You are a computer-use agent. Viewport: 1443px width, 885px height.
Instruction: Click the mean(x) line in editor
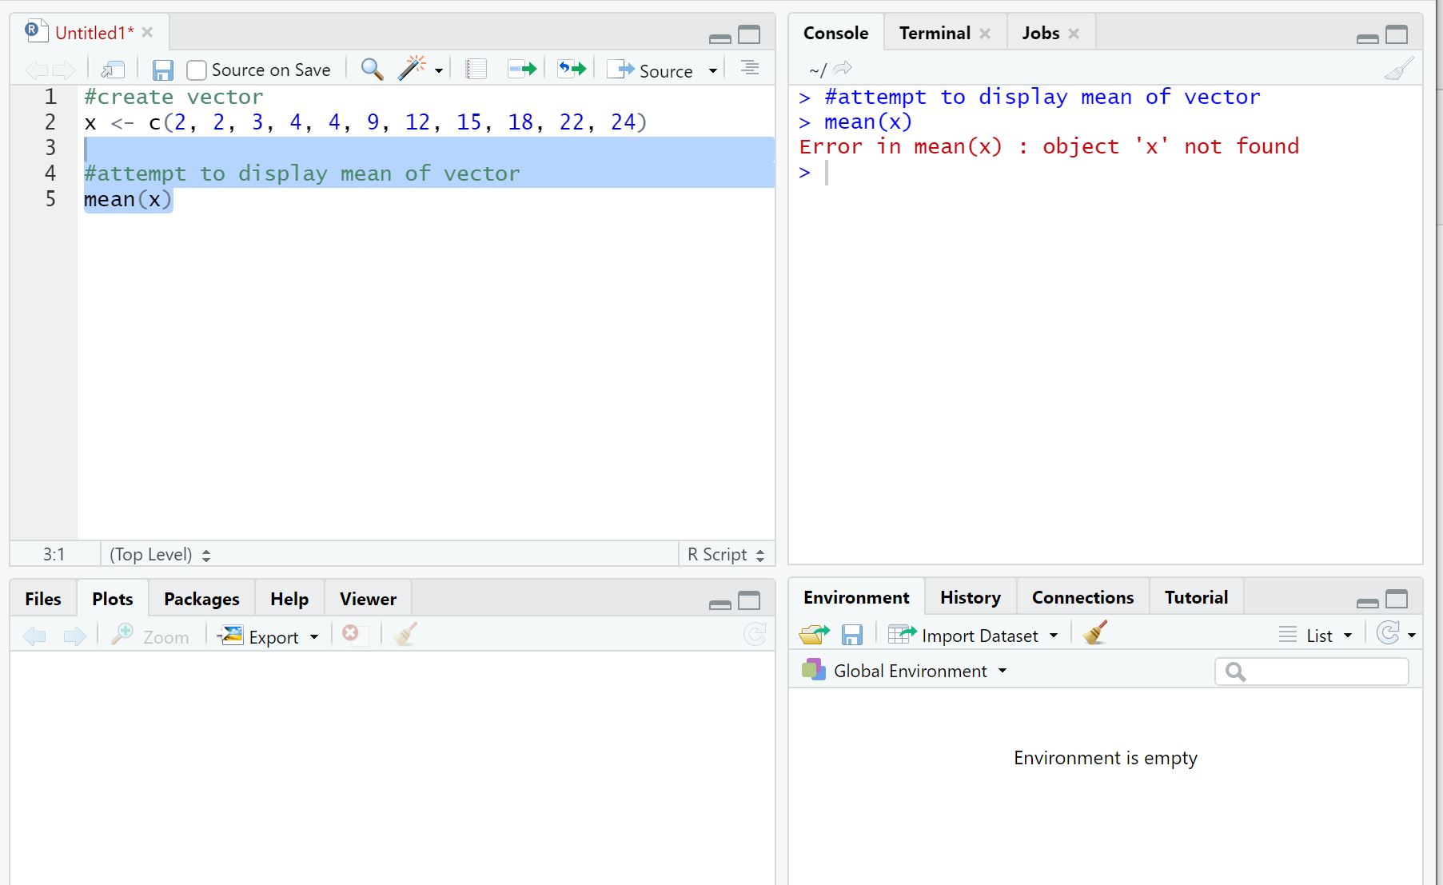128,199
